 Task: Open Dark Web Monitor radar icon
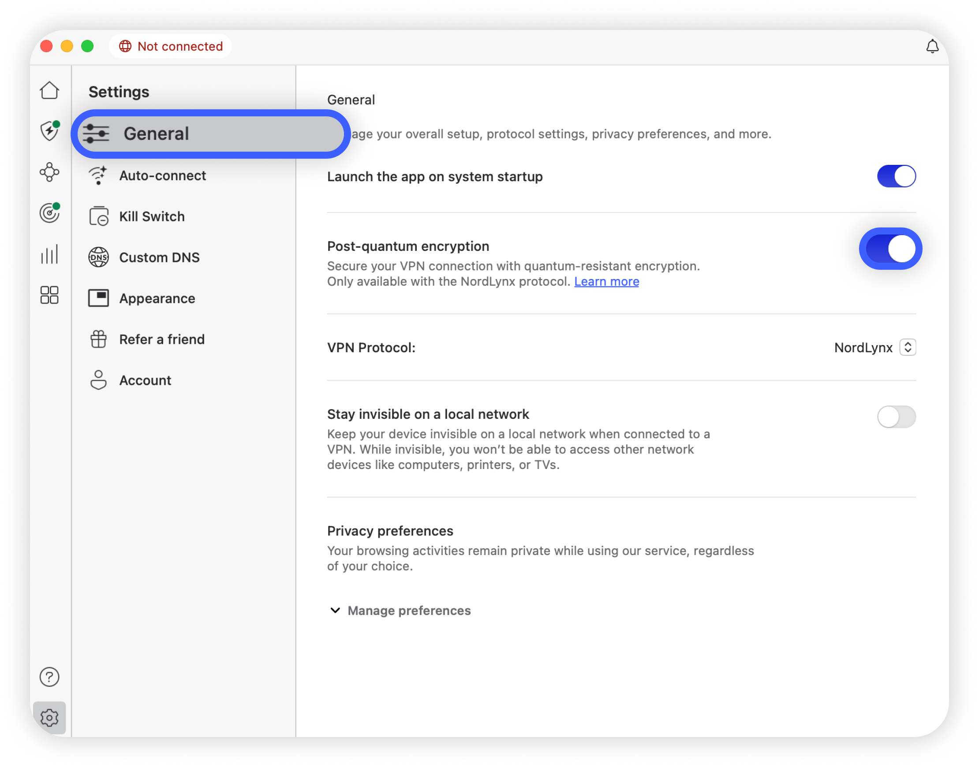(x=49, y=213)
